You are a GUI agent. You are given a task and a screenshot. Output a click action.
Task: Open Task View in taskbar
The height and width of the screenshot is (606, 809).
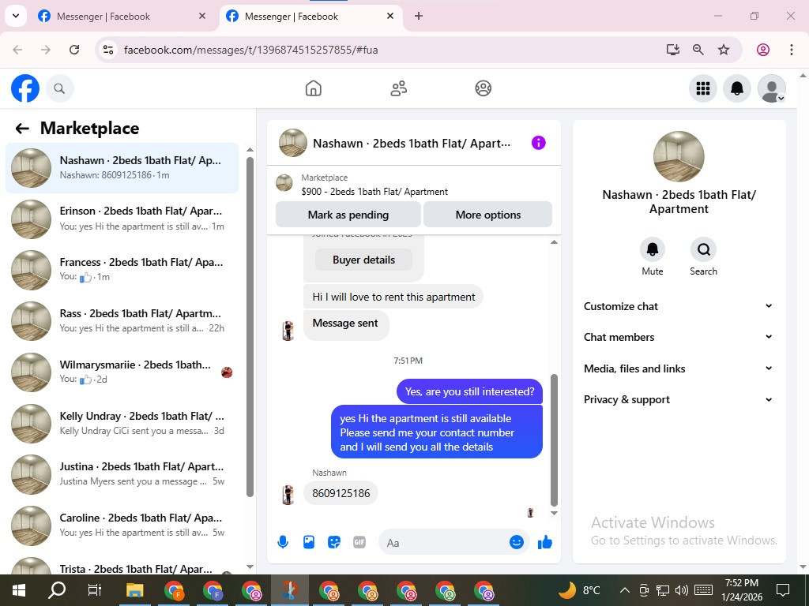(95, 590)
